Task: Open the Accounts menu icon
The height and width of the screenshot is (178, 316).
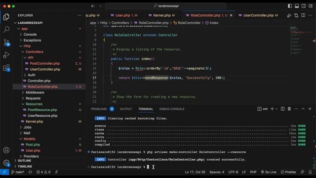Action: pyautogui.click(x=6, y=150)
